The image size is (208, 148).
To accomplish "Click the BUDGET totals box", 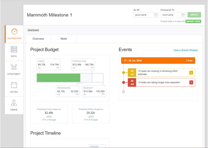I will (x=94, y=91).
